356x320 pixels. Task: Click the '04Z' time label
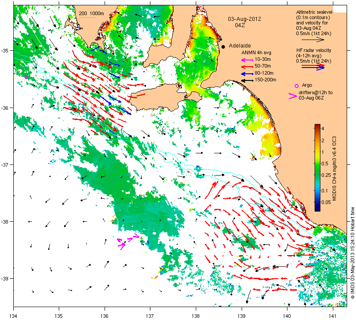pos(240,25)
